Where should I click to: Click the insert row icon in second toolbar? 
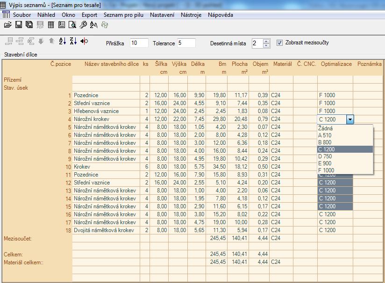point(9,41)
